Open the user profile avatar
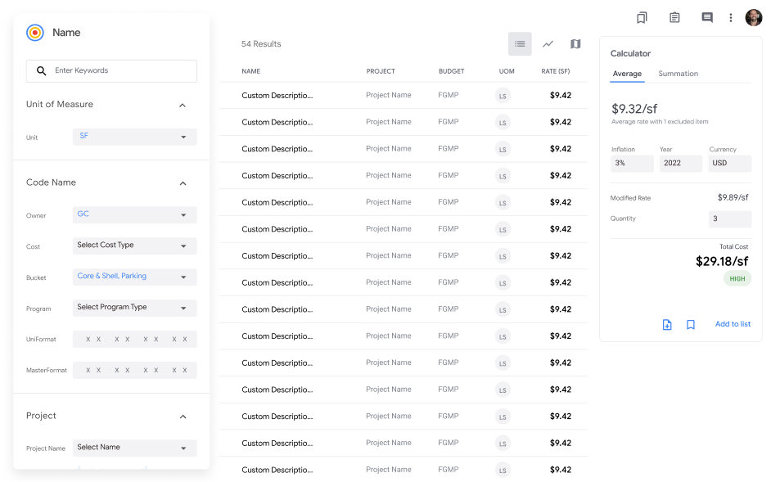The width and height of the screenshot is (771, 482). point(753,17)
